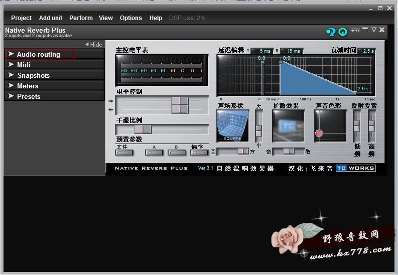Collapse unit with downward triangle icon
Screen dimensions: 398x275
[373, 30]
